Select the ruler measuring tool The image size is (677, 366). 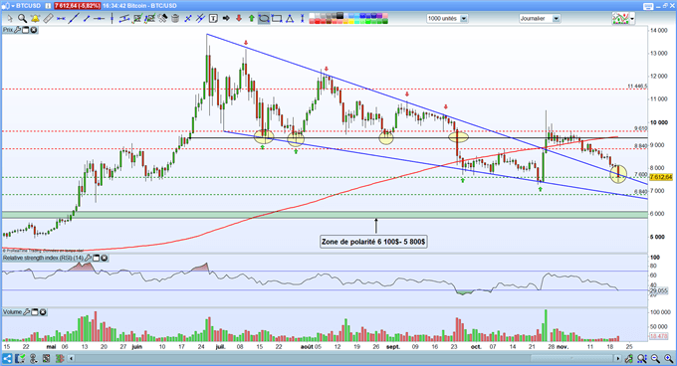48,19
